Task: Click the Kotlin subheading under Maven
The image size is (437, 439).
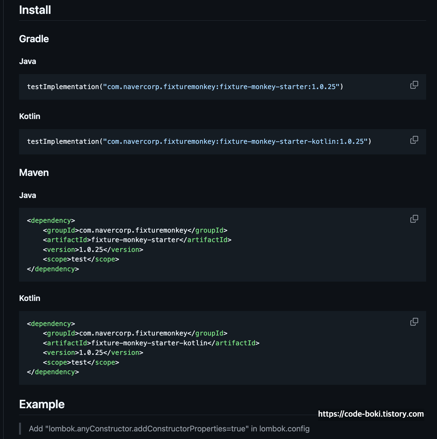Action: click(x=30, y=298)
